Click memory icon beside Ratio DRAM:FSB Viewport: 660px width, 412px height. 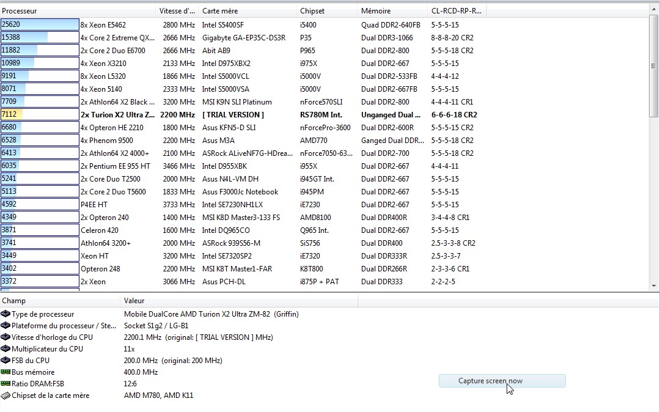point(5,383)
